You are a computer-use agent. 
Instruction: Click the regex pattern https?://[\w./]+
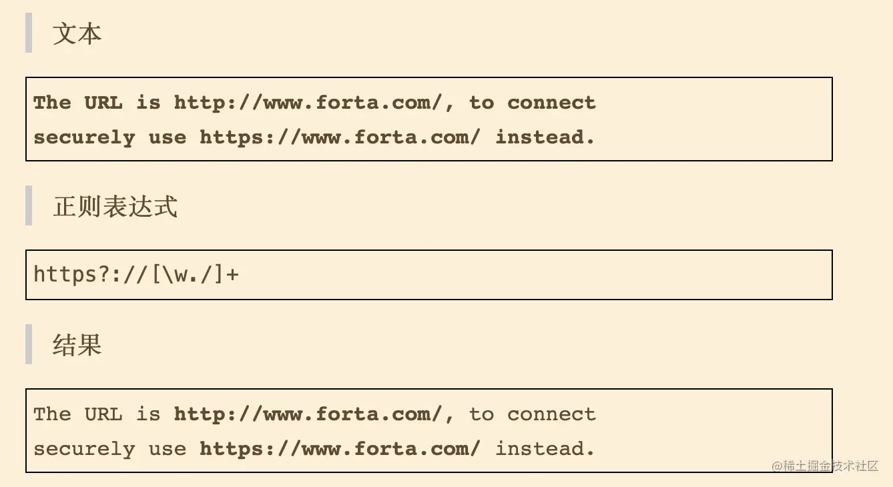136,274
